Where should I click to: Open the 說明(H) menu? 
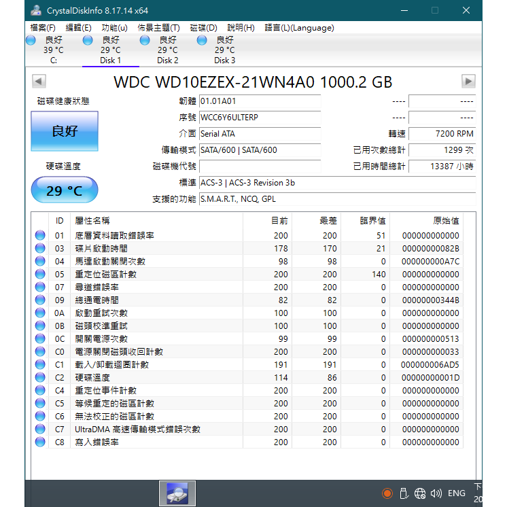tap(241, 28)
